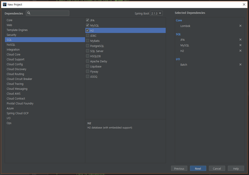Select the Cloud Tracing category
This screenshot has width=249, height=175.
click(x=45, y=84)
